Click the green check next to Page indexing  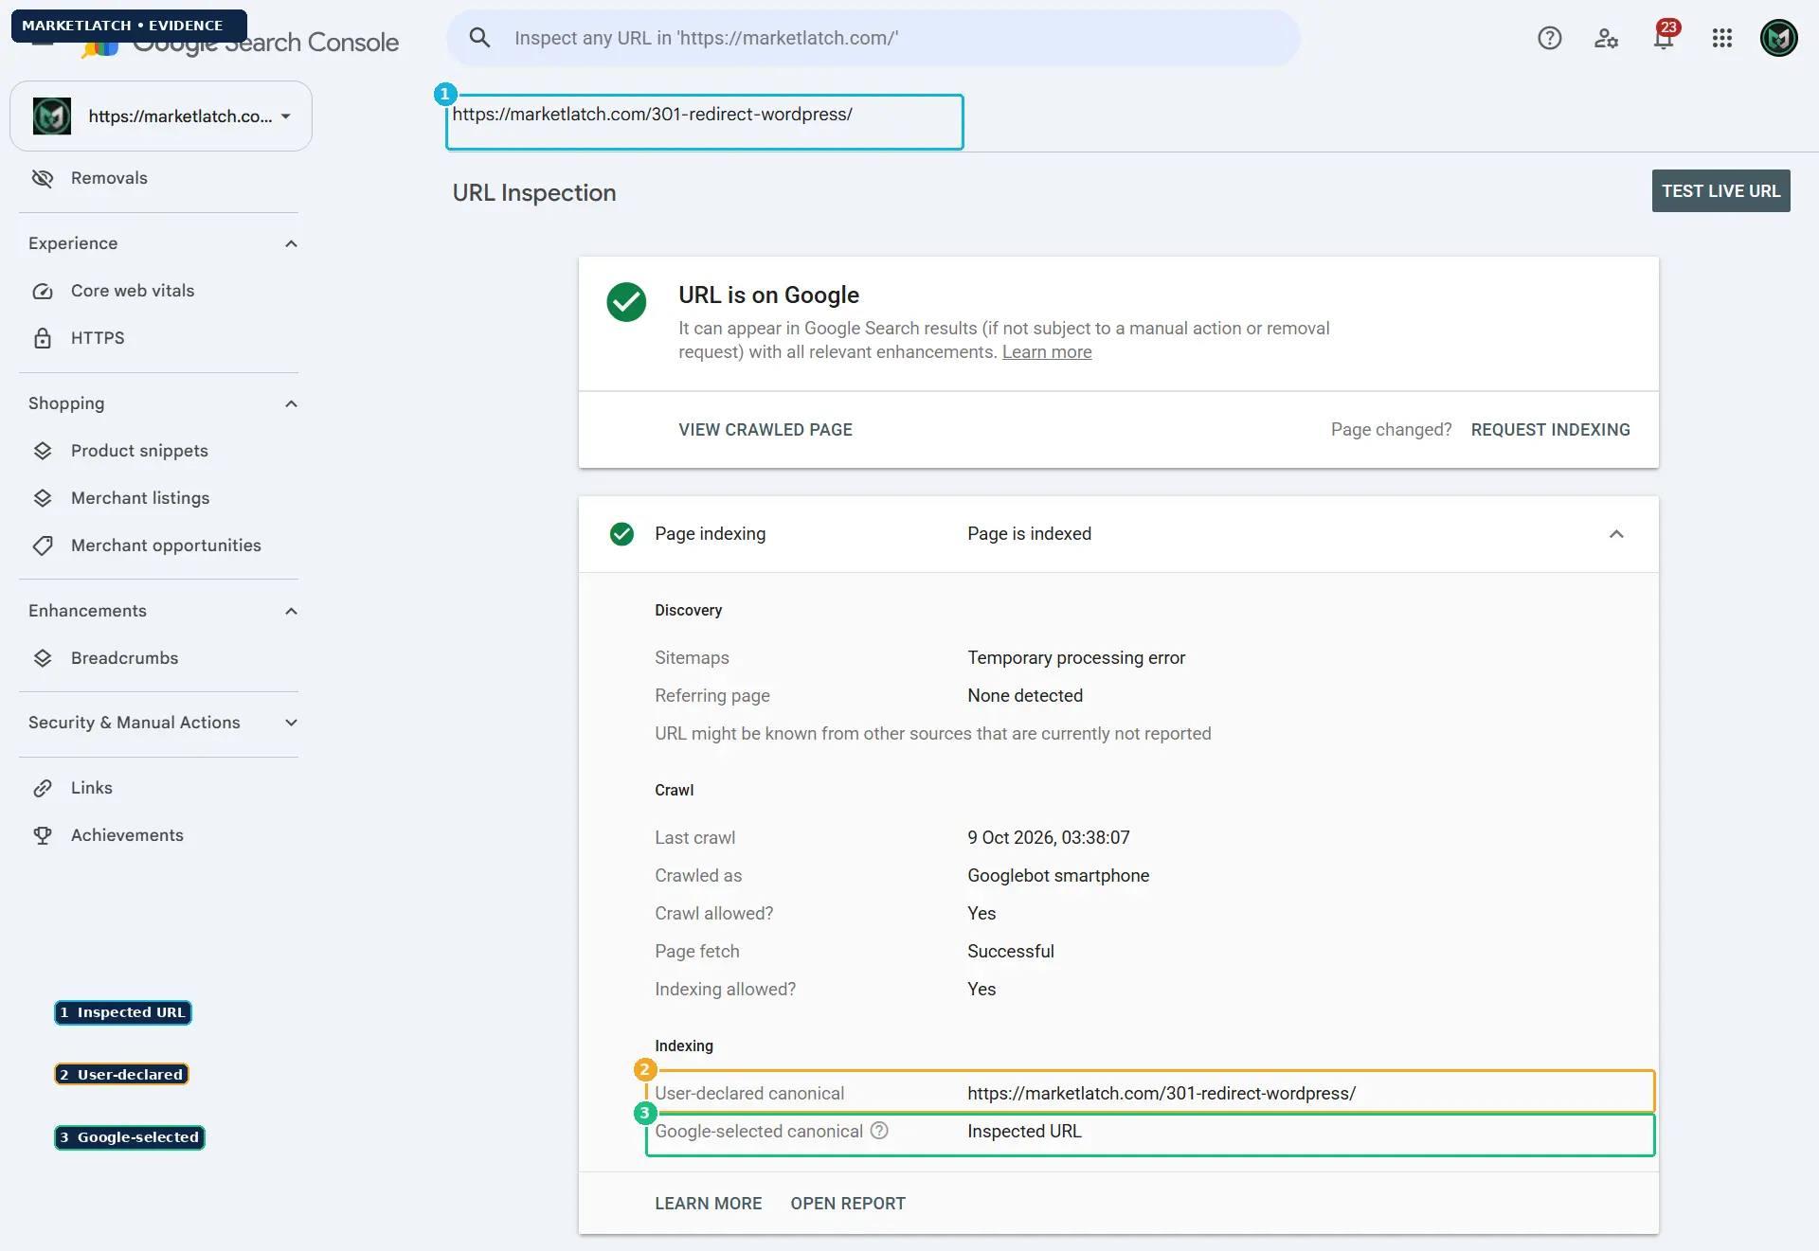(x=621, y=534)
